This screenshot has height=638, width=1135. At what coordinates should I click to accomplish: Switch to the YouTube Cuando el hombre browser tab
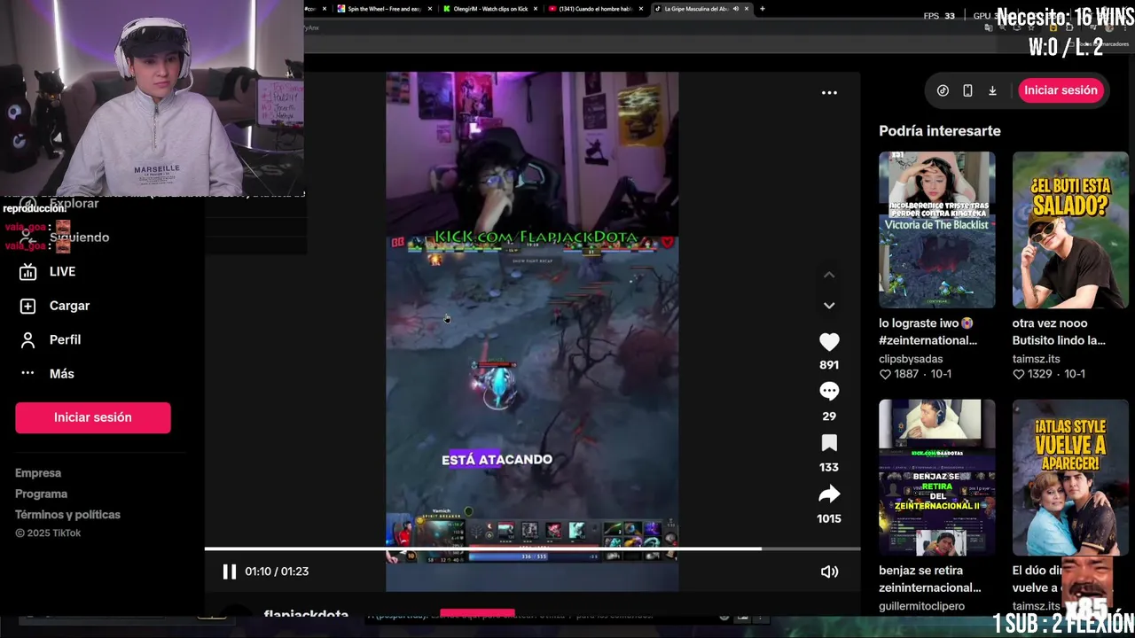click(593, 9)
